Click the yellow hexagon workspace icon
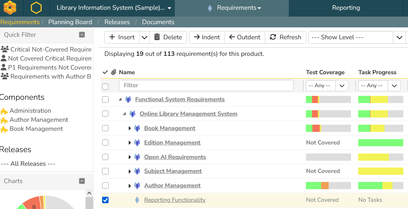Image resolution: width=408 pixels, height=209 pixels. tap(36, 8)
